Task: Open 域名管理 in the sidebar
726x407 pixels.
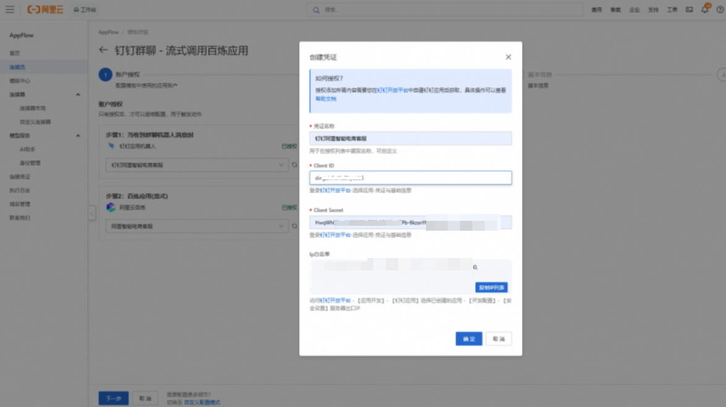Action: (x=20, y=204)
